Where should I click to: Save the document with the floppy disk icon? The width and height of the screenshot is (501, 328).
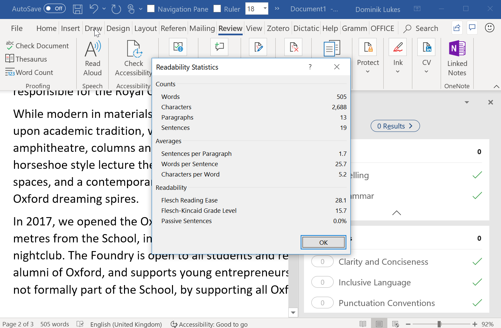click(x=78, y=9)
